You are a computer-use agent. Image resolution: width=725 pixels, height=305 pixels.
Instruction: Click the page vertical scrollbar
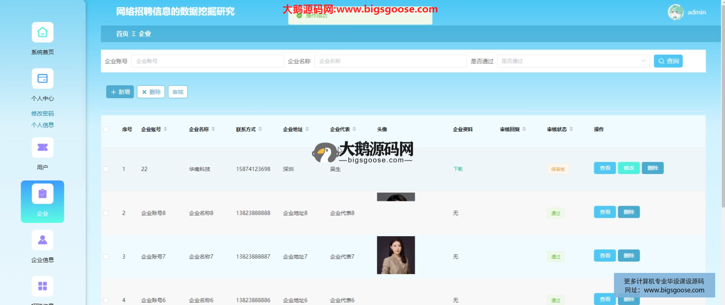pos(723,113)
